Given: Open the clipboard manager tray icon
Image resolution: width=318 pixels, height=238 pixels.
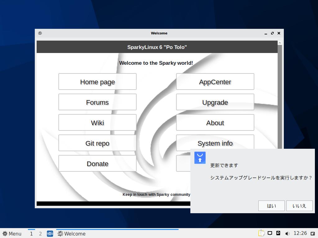Looking at the screenshot, I should click(261, 233).
